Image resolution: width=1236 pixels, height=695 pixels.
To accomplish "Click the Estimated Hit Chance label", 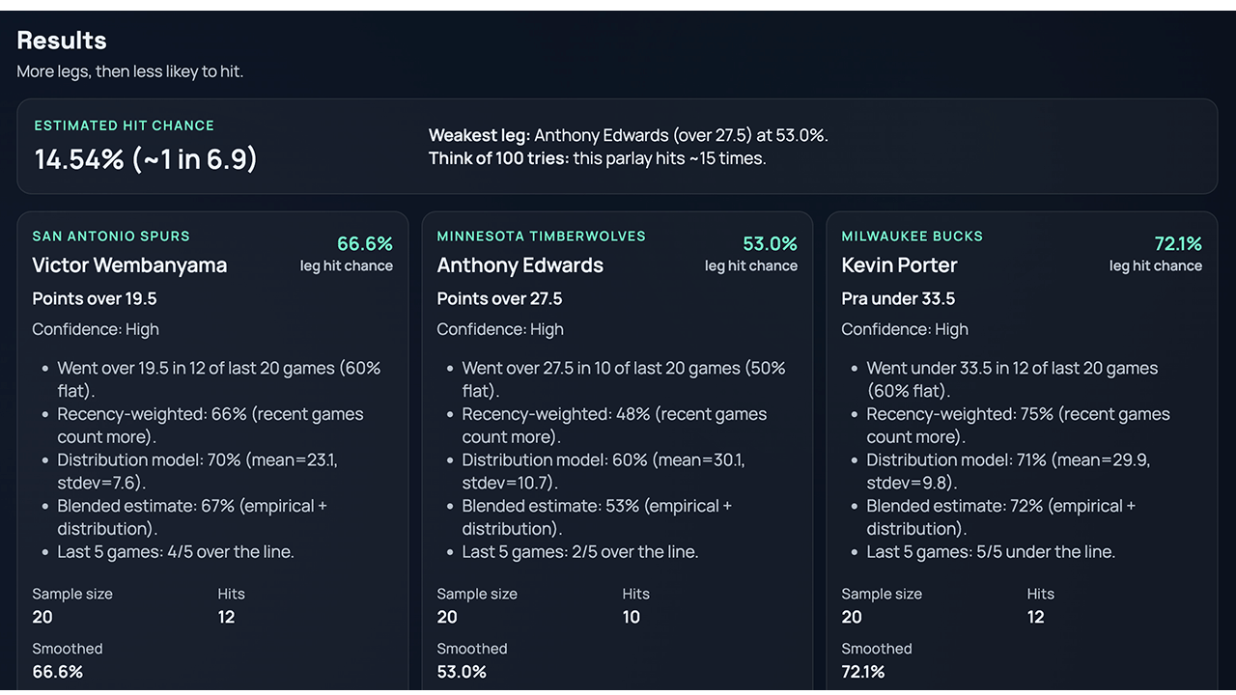I will click(124, 125).
